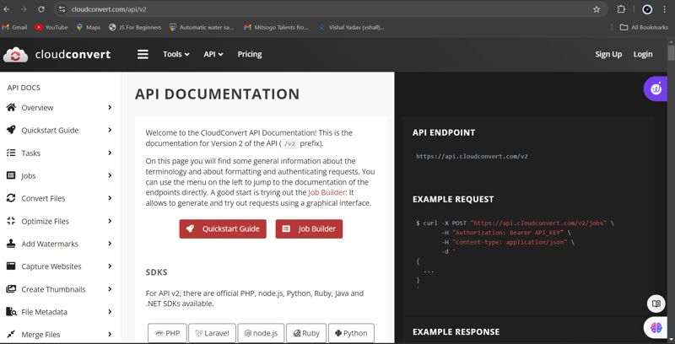
Task: Click the site info icon in address bar
Action: [62, 9]
